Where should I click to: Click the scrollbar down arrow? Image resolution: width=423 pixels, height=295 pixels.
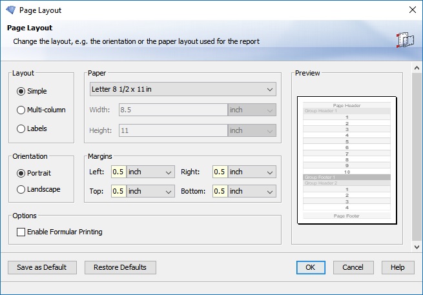(417, 246)
